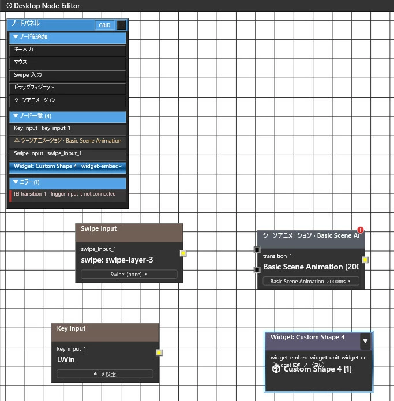Toggle the GRID button in node panel

tap(104, 25)
